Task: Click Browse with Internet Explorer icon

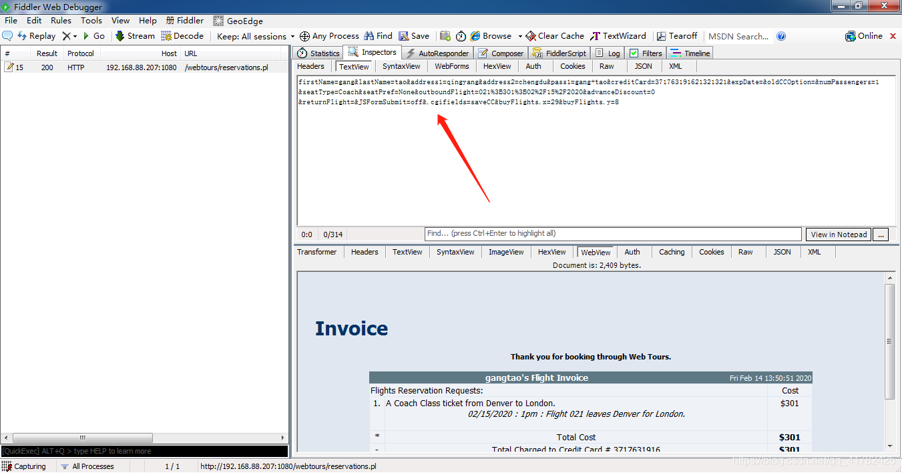Action: (491, 36)
